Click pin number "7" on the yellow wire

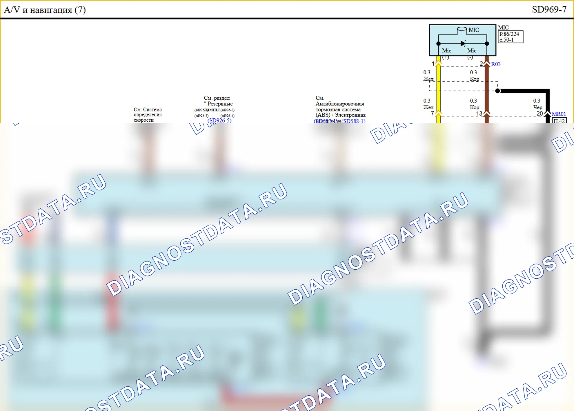(432, 113)
